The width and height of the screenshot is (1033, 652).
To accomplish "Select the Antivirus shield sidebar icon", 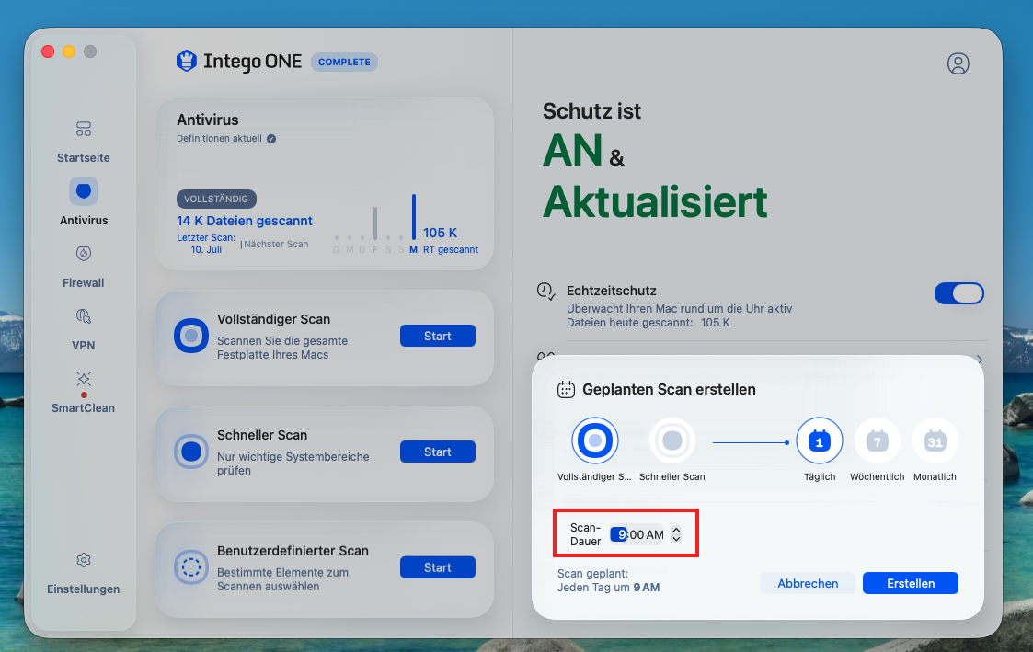I will coord(84,191).
